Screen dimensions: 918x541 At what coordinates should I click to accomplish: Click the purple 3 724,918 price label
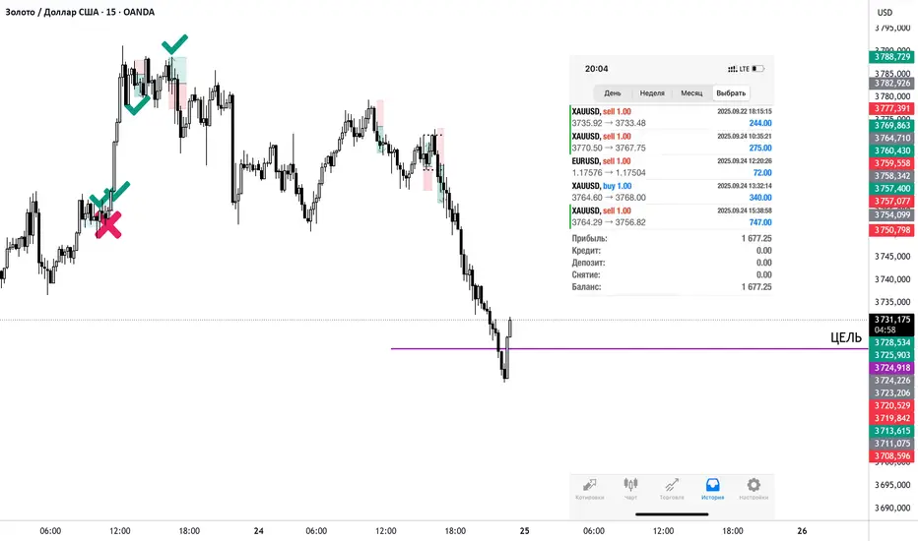click(891, 367)
